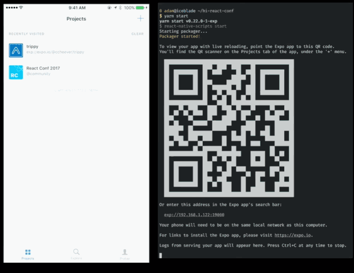Click the Projects header title

pyautogui.click(x=76, y=19)
